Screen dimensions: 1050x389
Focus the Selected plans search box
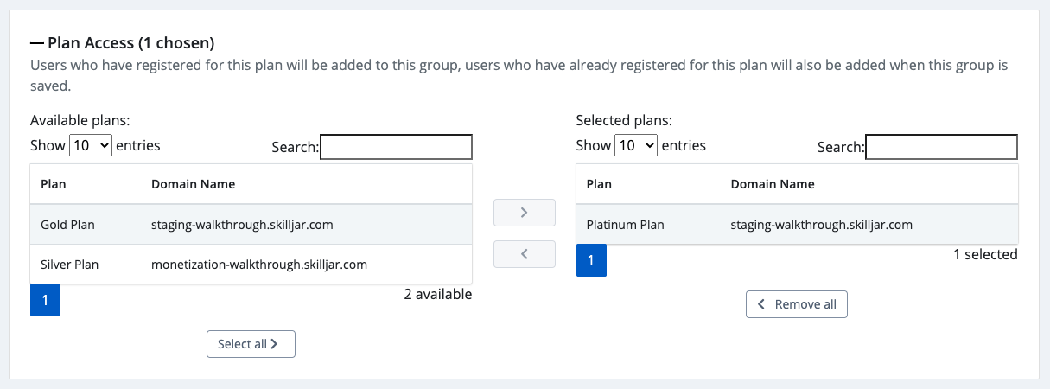pyautogui.click(x=942, y=147)
